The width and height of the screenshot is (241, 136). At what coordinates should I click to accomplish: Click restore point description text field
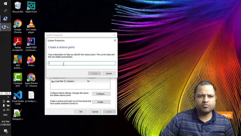pyautogui.click(x=82, y=63)
